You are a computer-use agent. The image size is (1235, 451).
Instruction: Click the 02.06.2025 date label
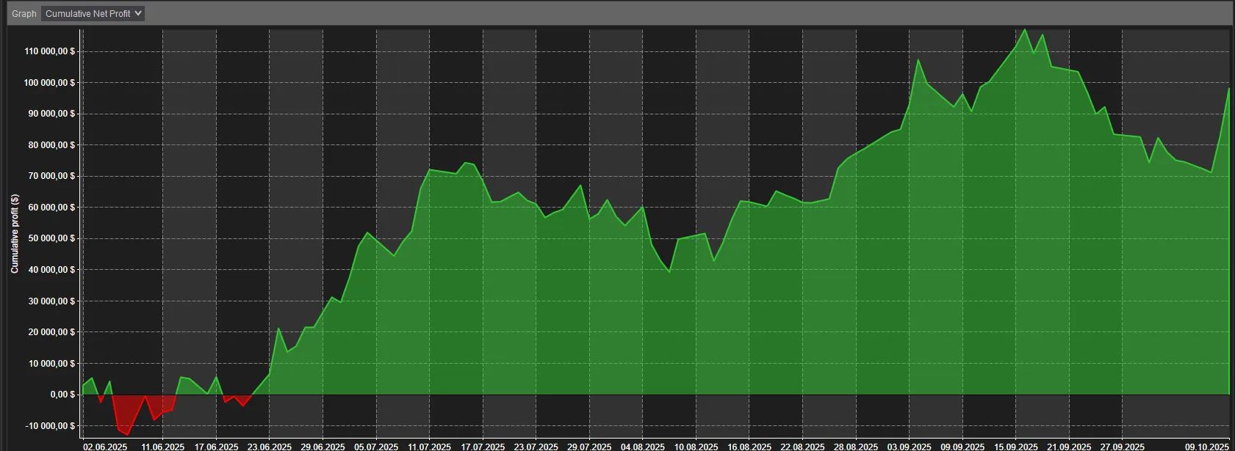tap(105, 447)
